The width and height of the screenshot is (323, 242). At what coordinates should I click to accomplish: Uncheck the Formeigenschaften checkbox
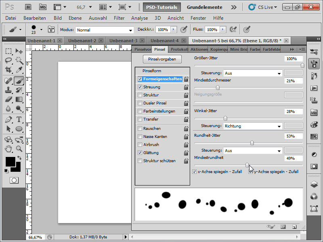(140, 79)
